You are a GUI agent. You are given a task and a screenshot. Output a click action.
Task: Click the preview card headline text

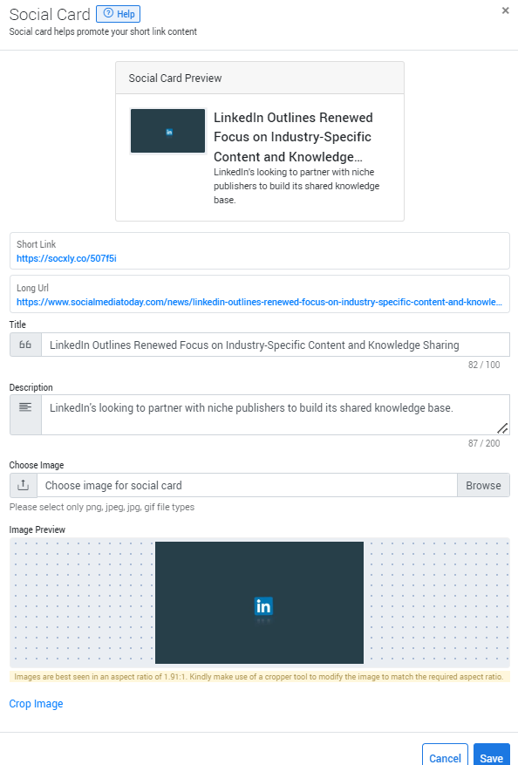click(x=293, y=137)
